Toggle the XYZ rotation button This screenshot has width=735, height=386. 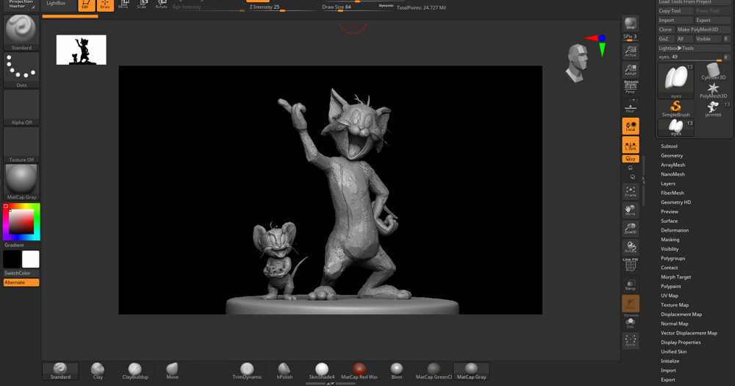coord(631,159)
